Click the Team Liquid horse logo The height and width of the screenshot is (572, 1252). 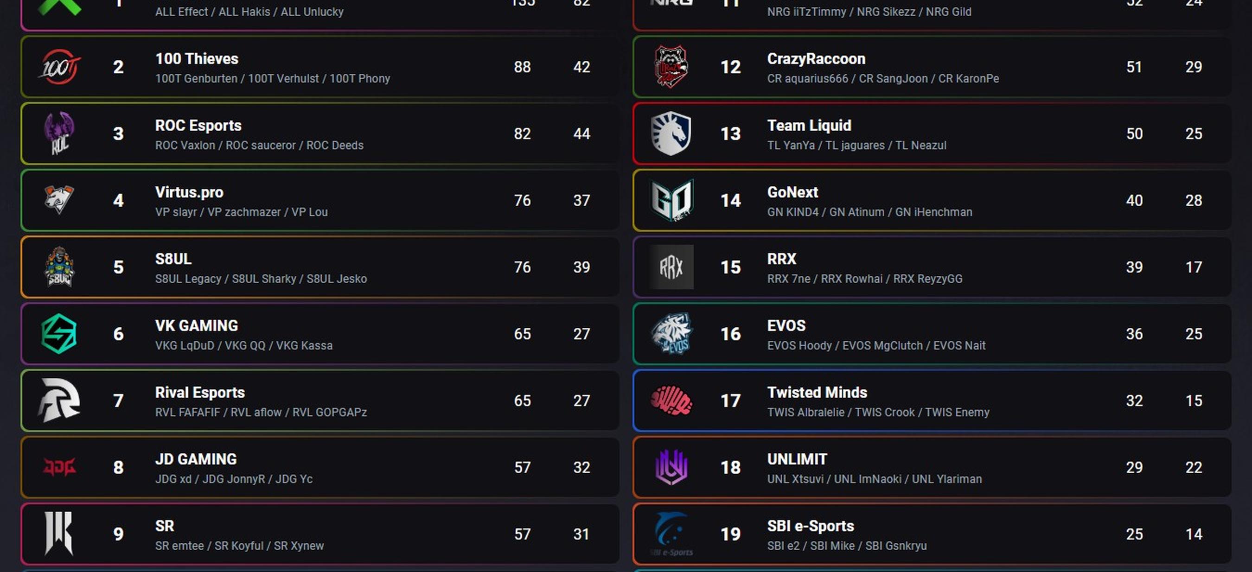click(x=671, y=133)
